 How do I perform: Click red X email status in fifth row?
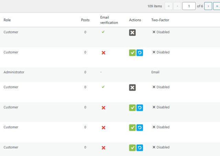(103, 108)
